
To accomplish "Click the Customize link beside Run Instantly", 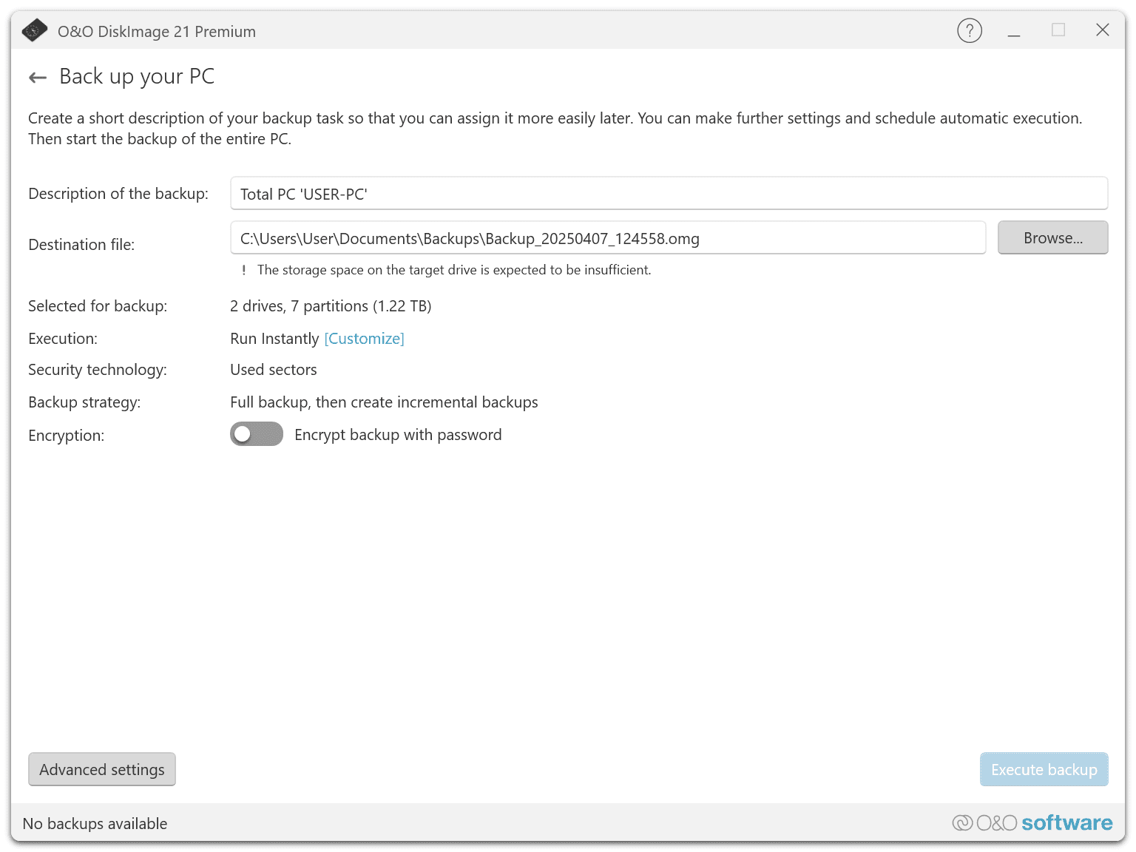I will pos(364,339).
